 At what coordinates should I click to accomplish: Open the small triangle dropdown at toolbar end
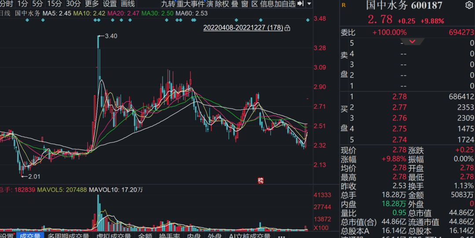pyautogui.click(x=309, y=4)
